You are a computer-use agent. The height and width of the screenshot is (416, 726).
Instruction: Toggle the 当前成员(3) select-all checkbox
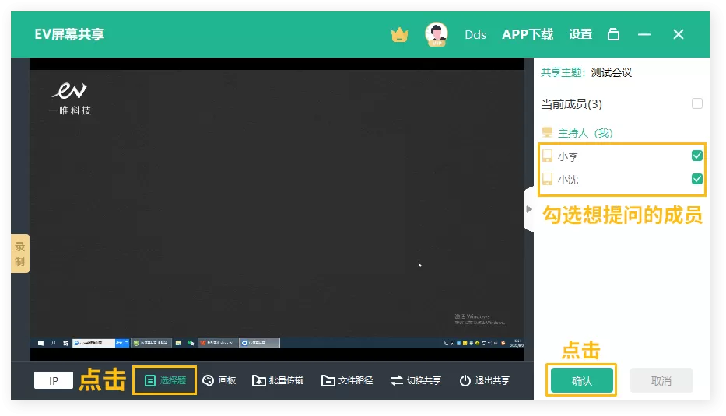[697, 103]
